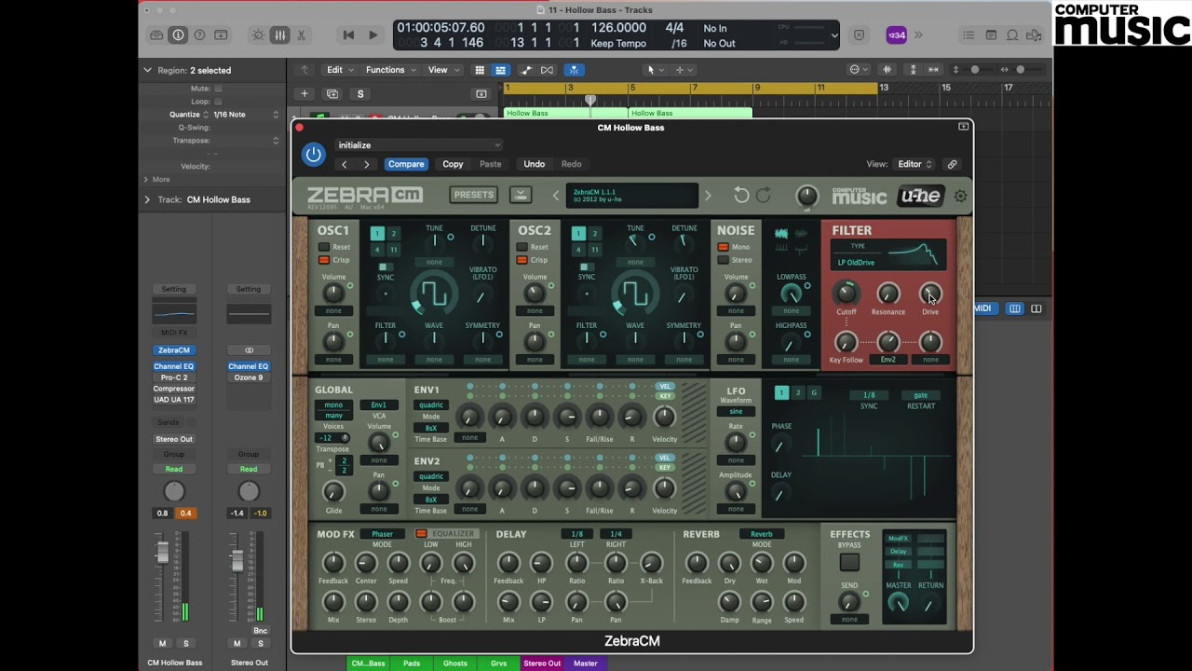Open ZebraCM PRESETS browser
Image resolution: width=1192 pixels, height=671 pixels.
tap(474, 195)
